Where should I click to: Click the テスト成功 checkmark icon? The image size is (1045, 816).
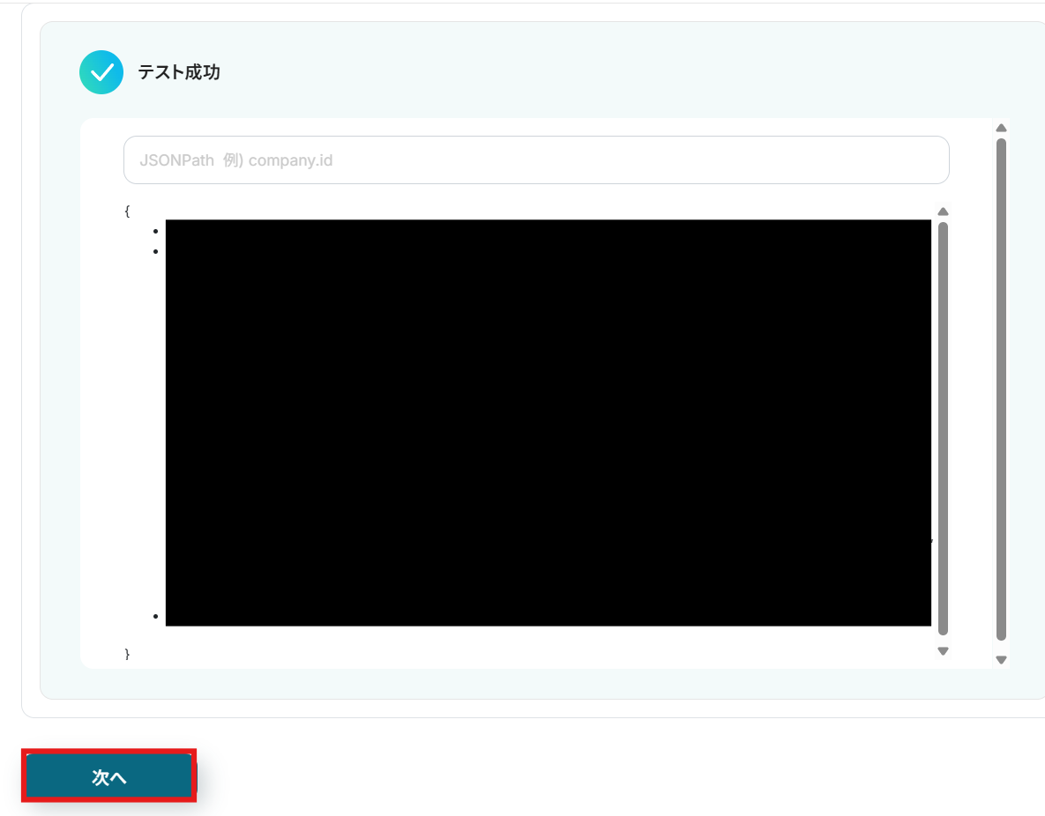point(101,72)
